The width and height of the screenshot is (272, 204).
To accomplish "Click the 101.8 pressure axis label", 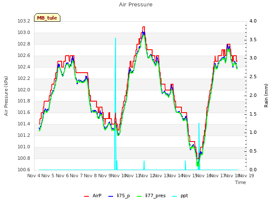I will (24, 101).
